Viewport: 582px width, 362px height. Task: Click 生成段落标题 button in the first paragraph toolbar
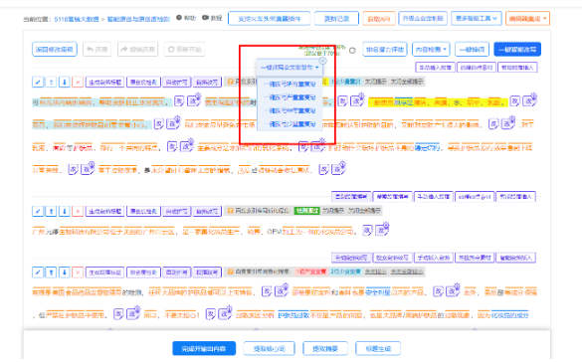(105, 82)
